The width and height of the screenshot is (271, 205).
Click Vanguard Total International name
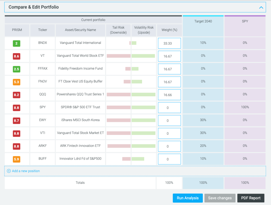[80, 43]
